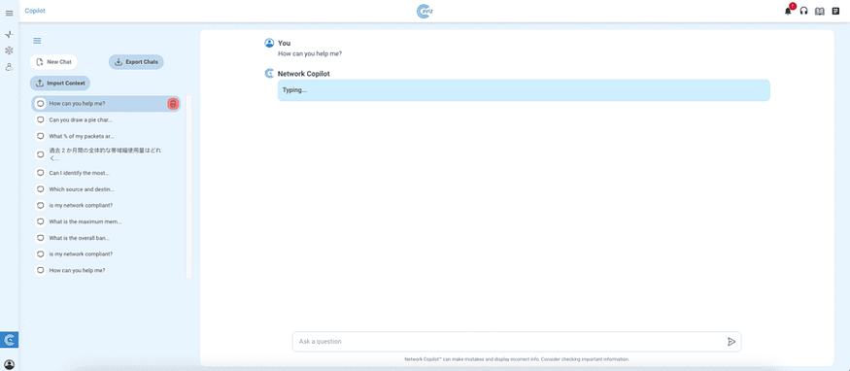Open the user profile avatar at bottom left
Viewport: 850px width, 371px height.
[9, 363]
